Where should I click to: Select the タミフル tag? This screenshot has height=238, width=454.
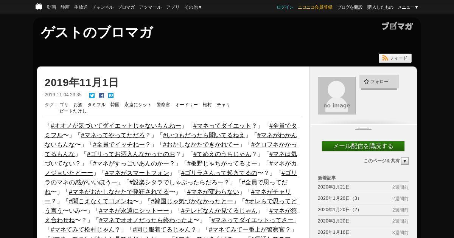[96, 105]
